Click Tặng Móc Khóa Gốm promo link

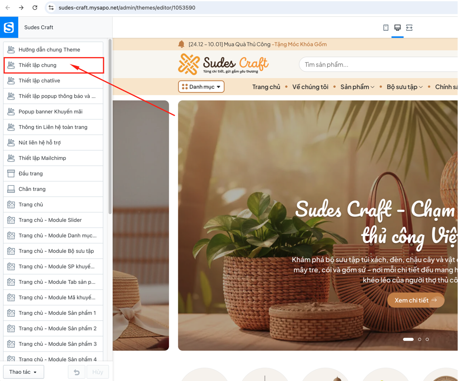point(300,44)
